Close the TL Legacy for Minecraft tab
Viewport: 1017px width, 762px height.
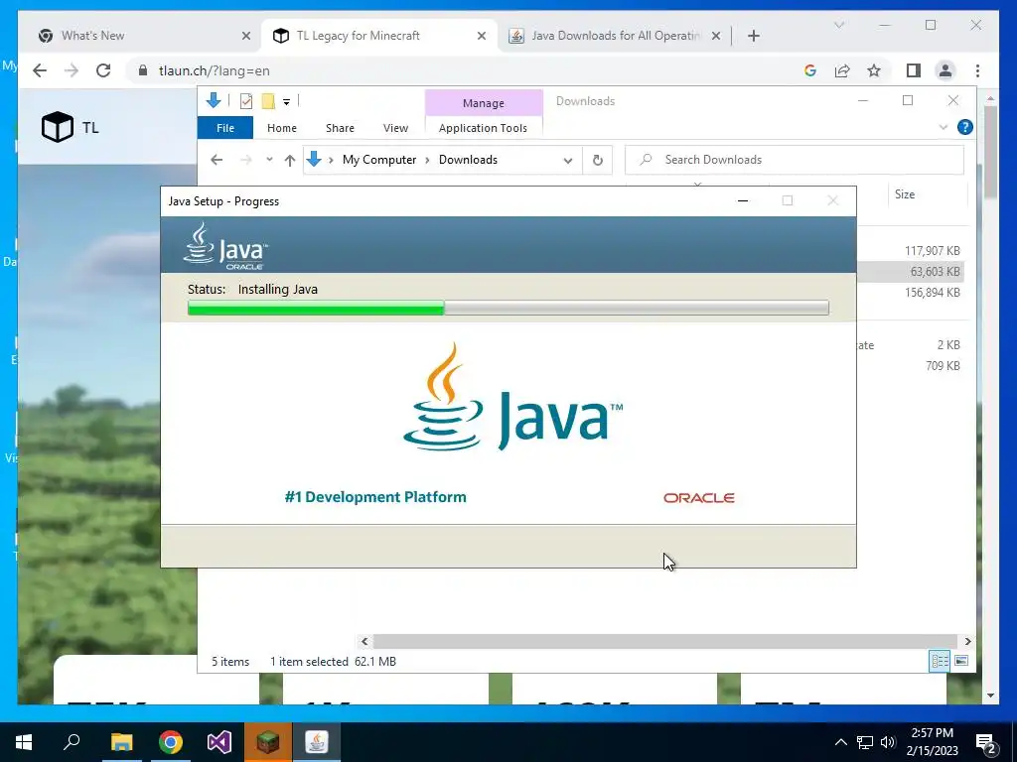(482, 36)
